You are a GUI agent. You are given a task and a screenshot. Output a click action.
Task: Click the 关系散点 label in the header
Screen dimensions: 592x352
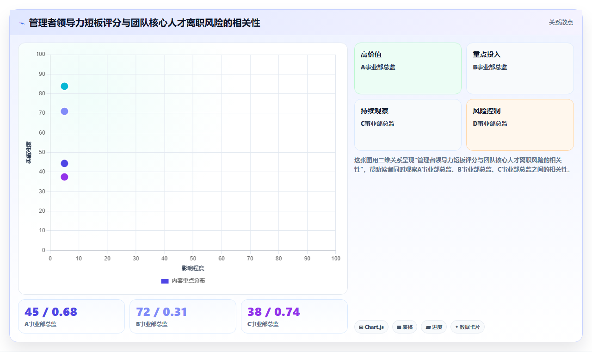click(x=561, y=22)
